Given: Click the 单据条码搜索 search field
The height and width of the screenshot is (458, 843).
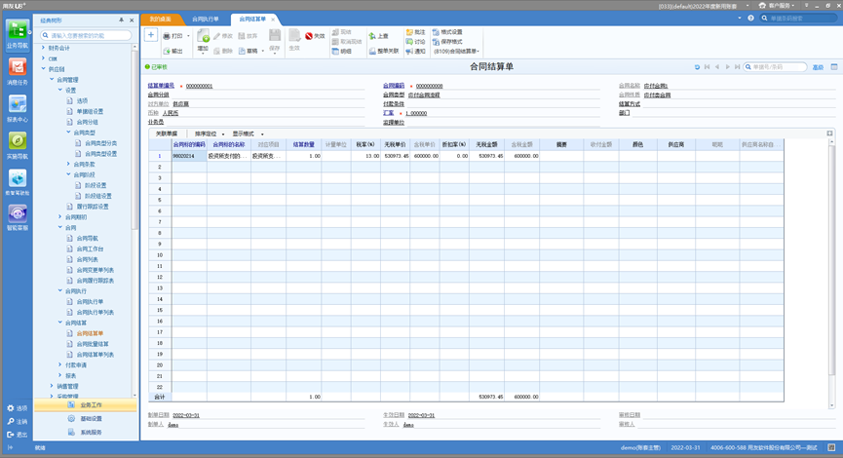Looking at the screenshot, I should [x=798, y=19].
